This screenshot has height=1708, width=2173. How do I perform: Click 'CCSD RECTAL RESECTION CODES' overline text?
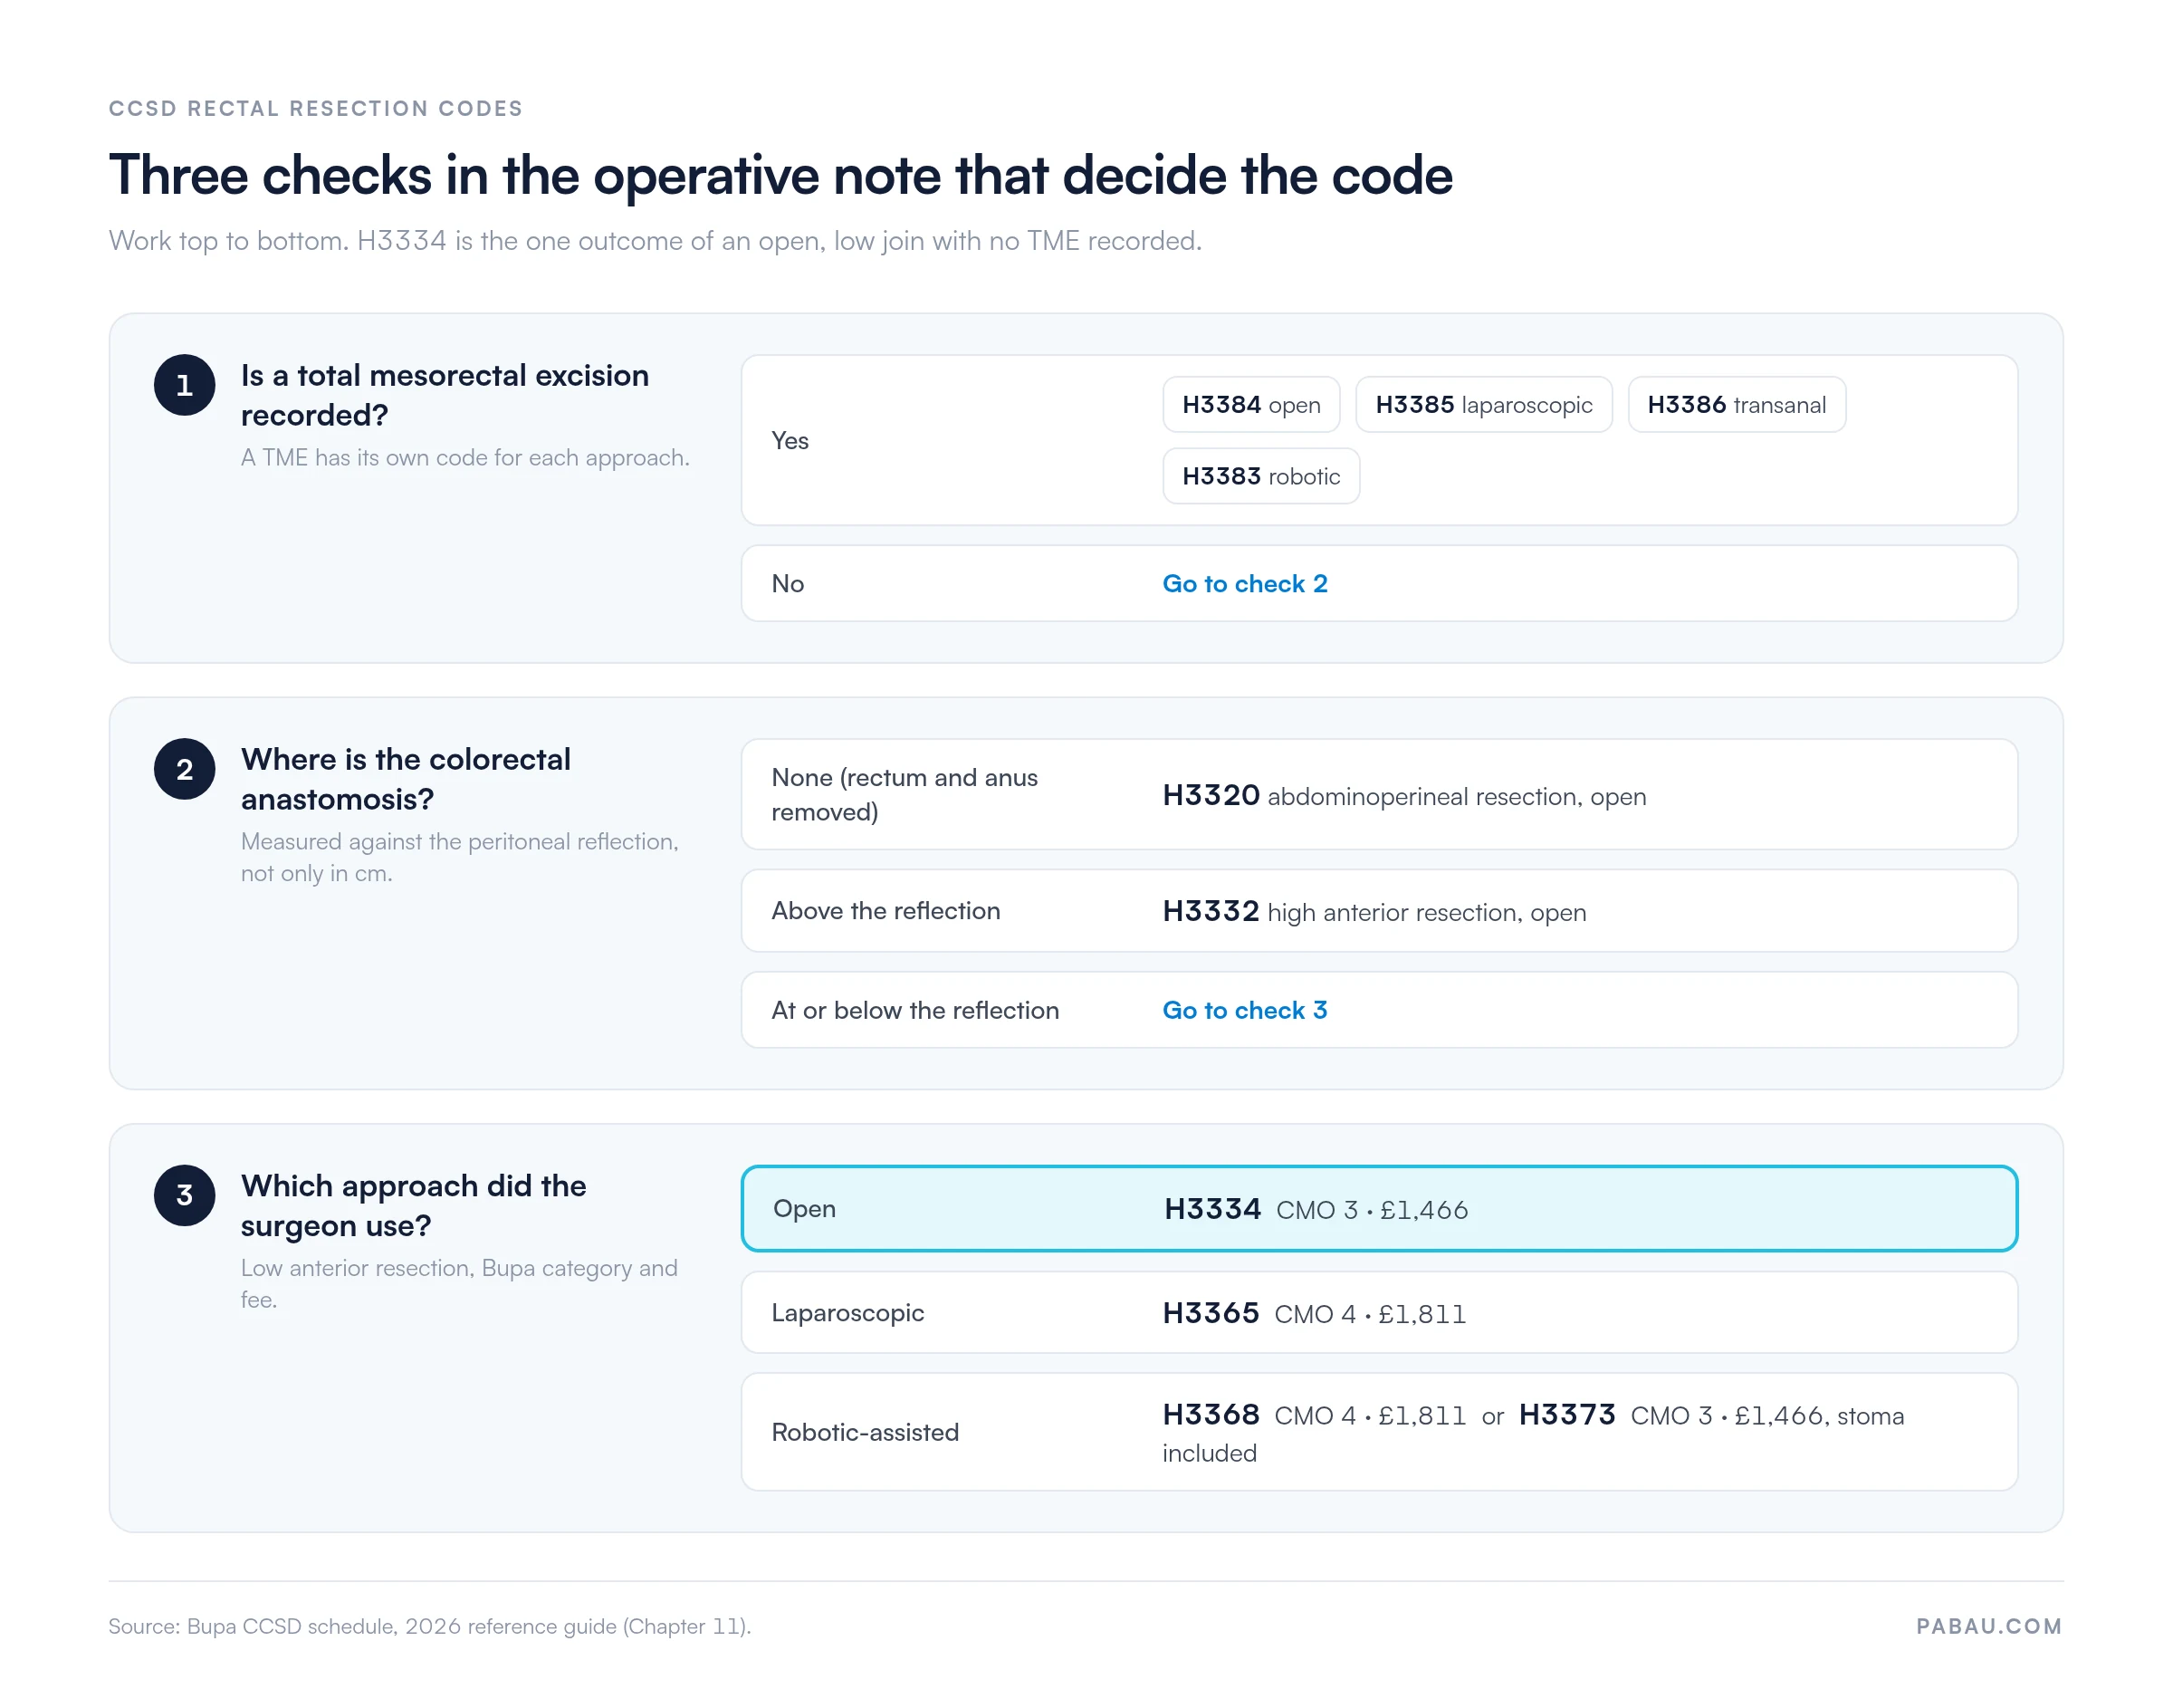(x=316, y=109)
